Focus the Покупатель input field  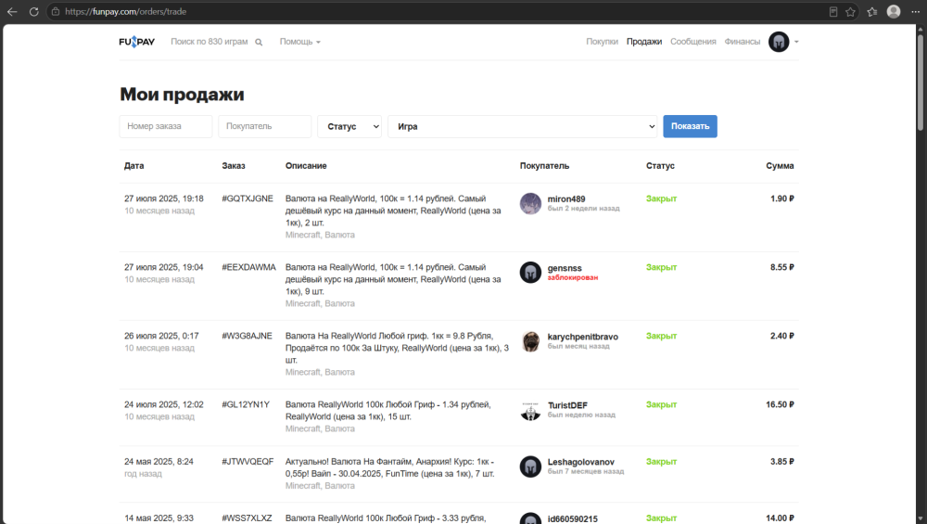[x=265, y=126]
